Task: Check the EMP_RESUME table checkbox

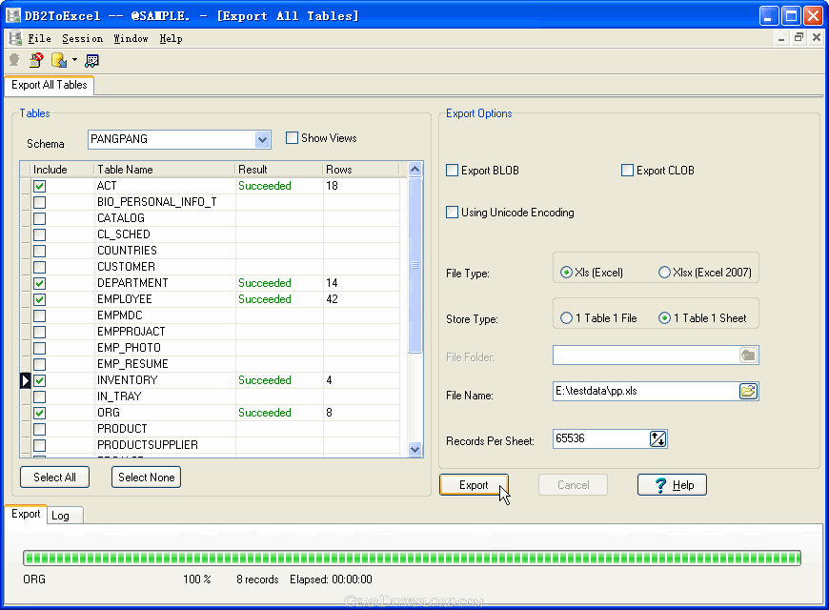Action: pyautogui.click(x=40, y=364)
